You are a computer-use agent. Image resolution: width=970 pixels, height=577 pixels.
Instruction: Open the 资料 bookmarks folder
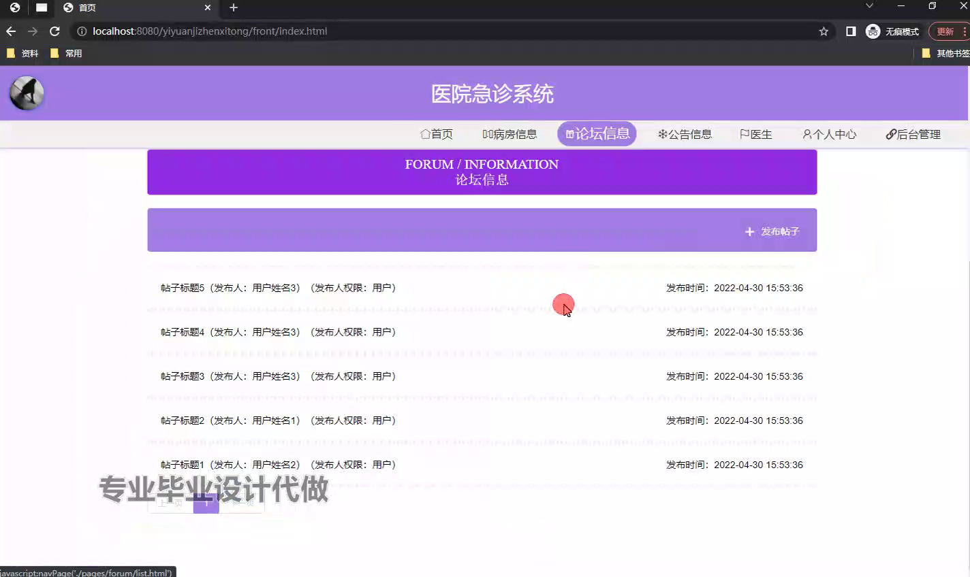pos(22,53)
